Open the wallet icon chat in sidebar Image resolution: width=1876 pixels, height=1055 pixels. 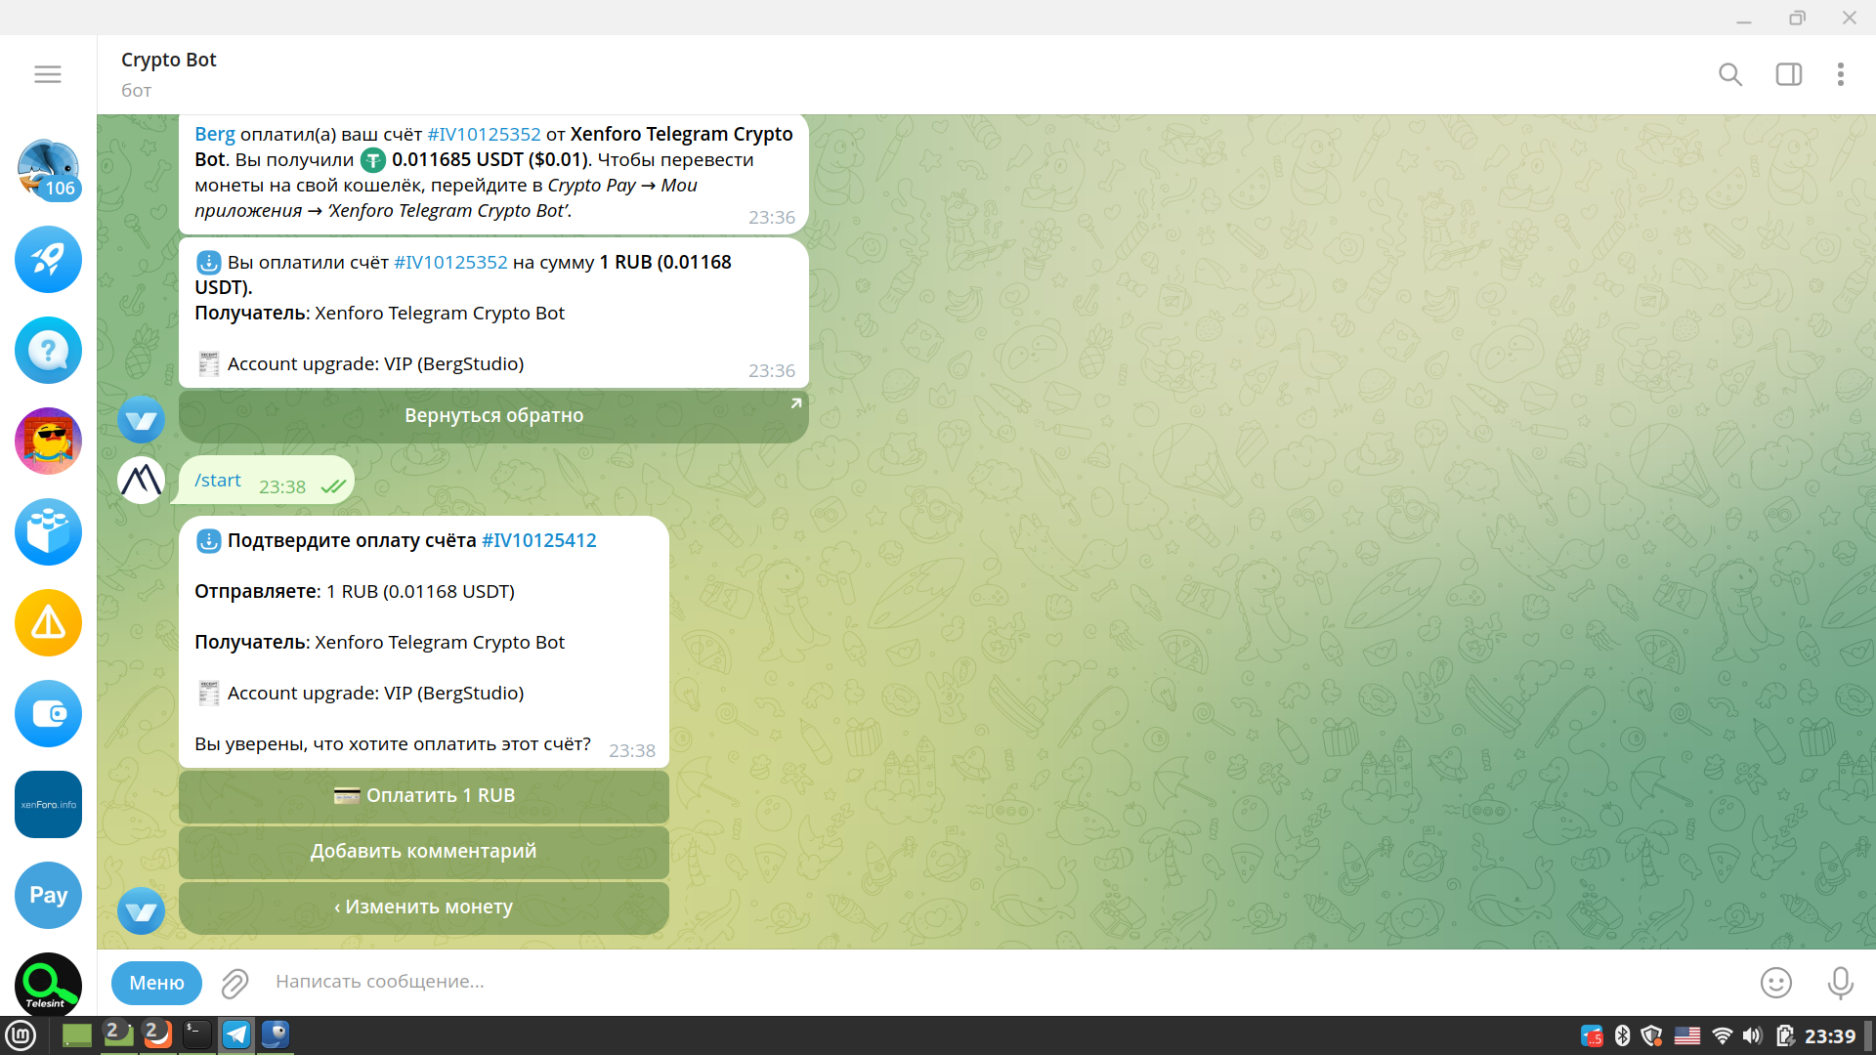tap(48, 714)
